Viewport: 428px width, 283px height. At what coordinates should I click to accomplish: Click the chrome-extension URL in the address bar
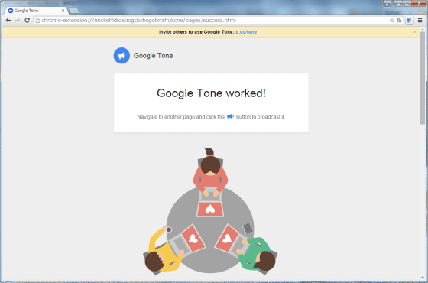138,20
